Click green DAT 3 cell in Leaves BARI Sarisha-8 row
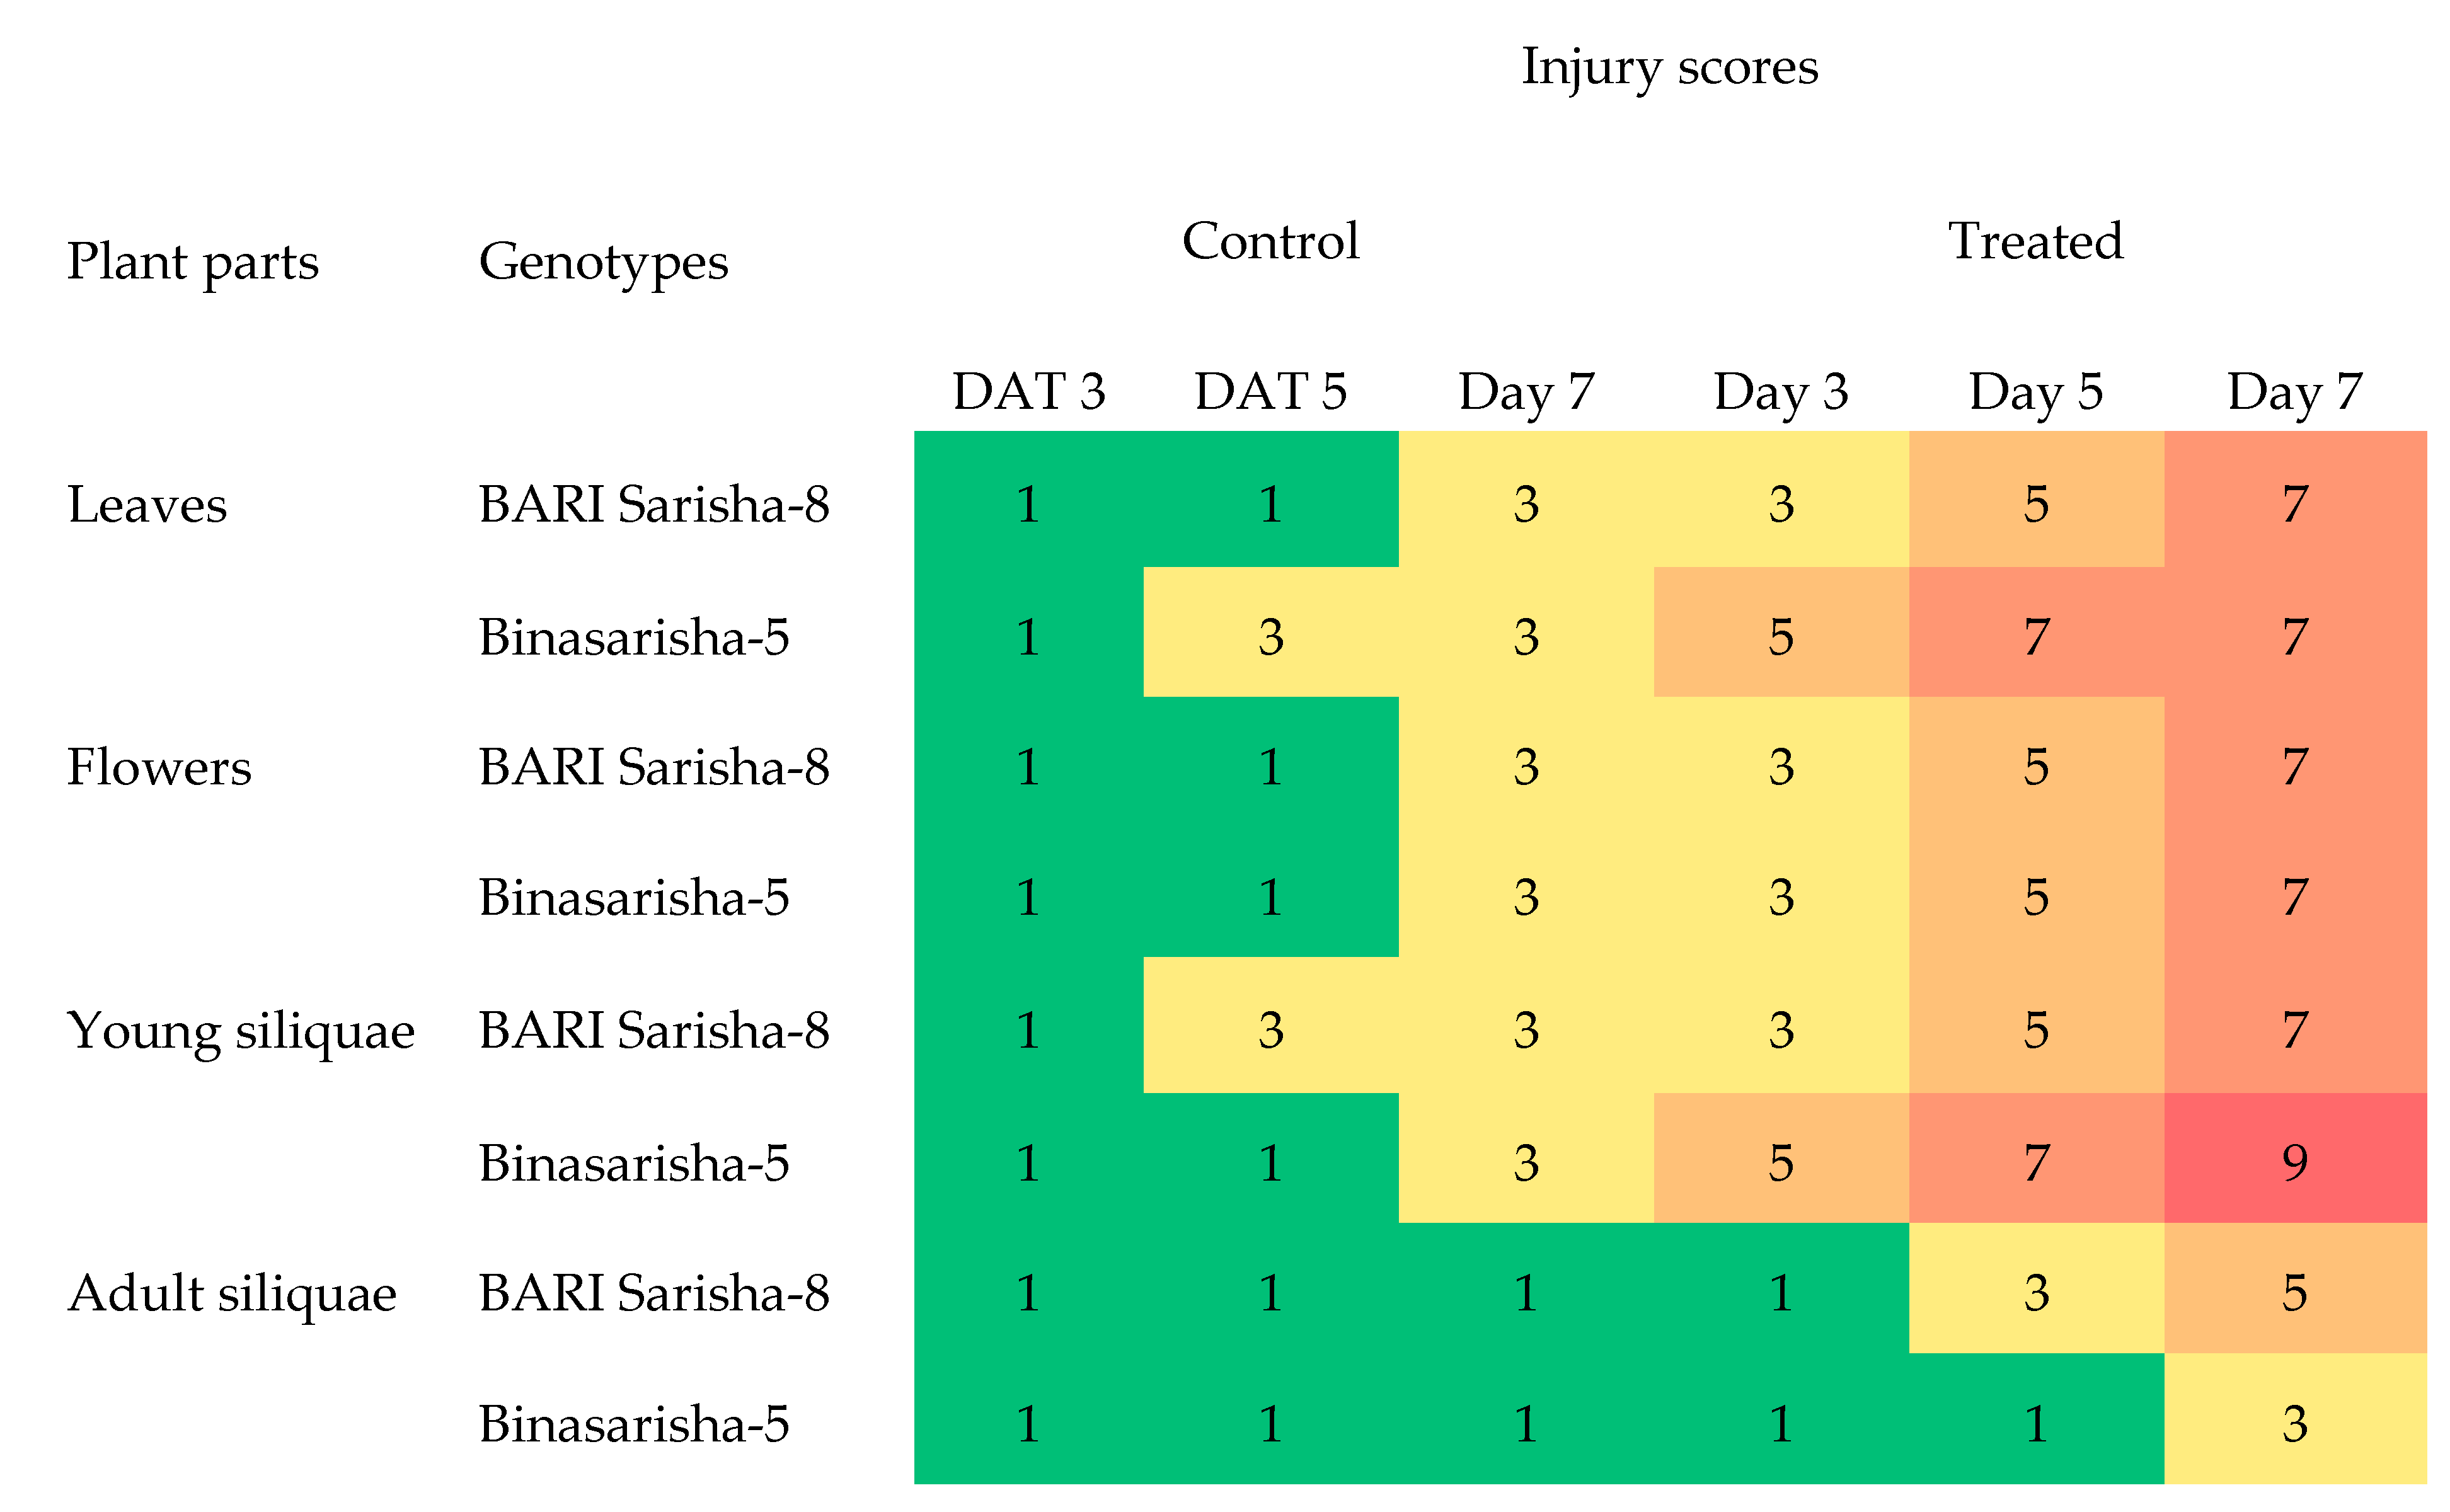This screenshot has height=1512, width=2450. click(x=1028, y=504)
